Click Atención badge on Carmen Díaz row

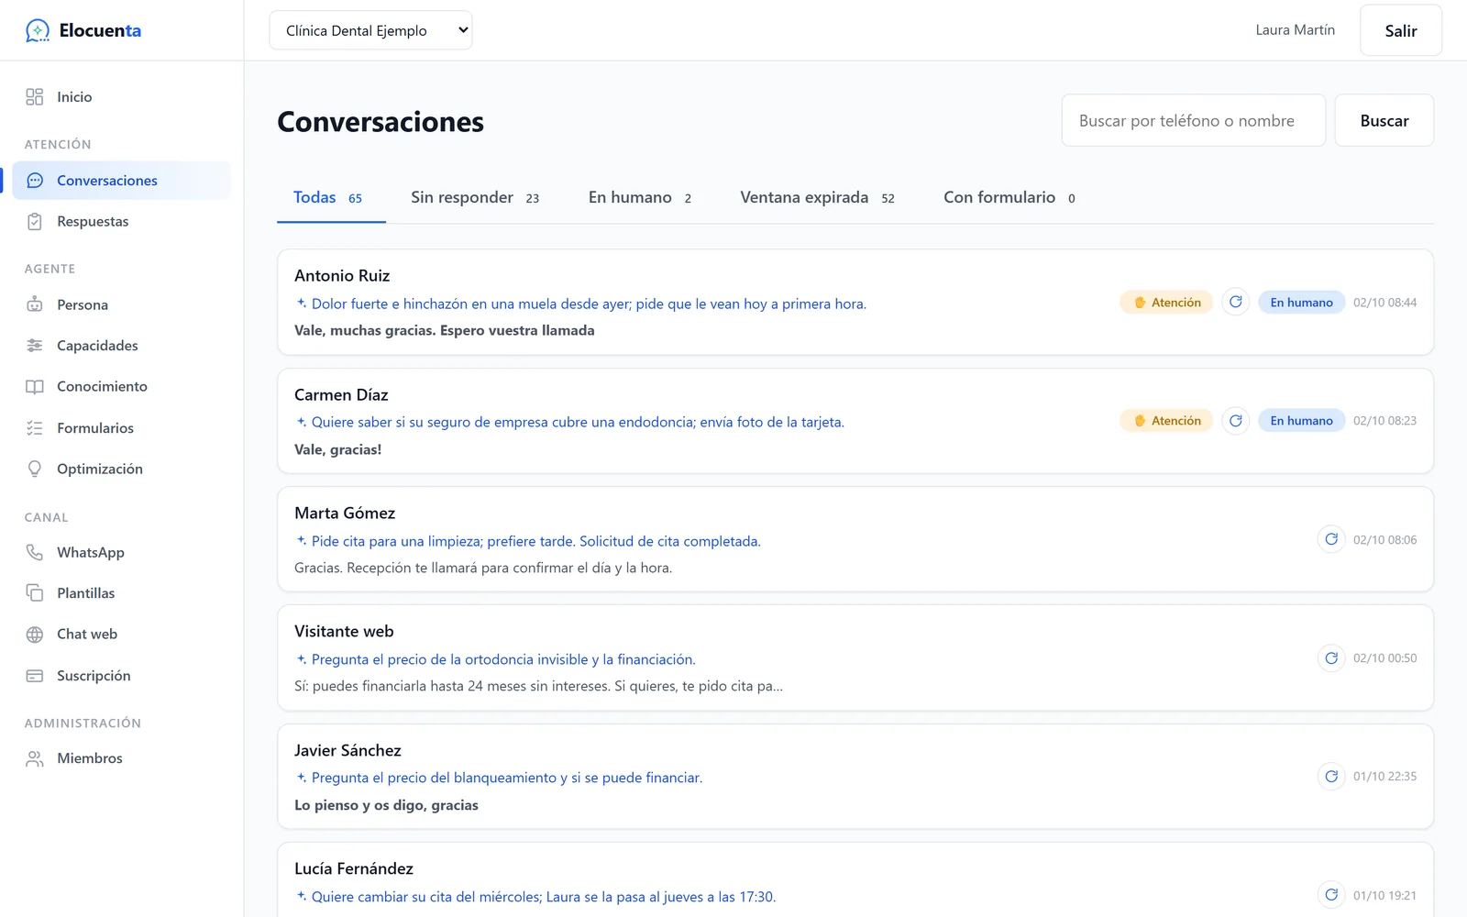point(1166,421)
